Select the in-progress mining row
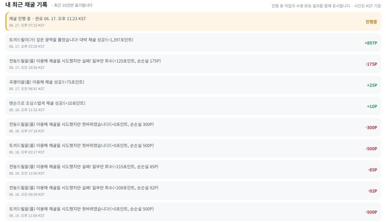The width and height of the screenshot is (386, 222). [x=193, y=21]
